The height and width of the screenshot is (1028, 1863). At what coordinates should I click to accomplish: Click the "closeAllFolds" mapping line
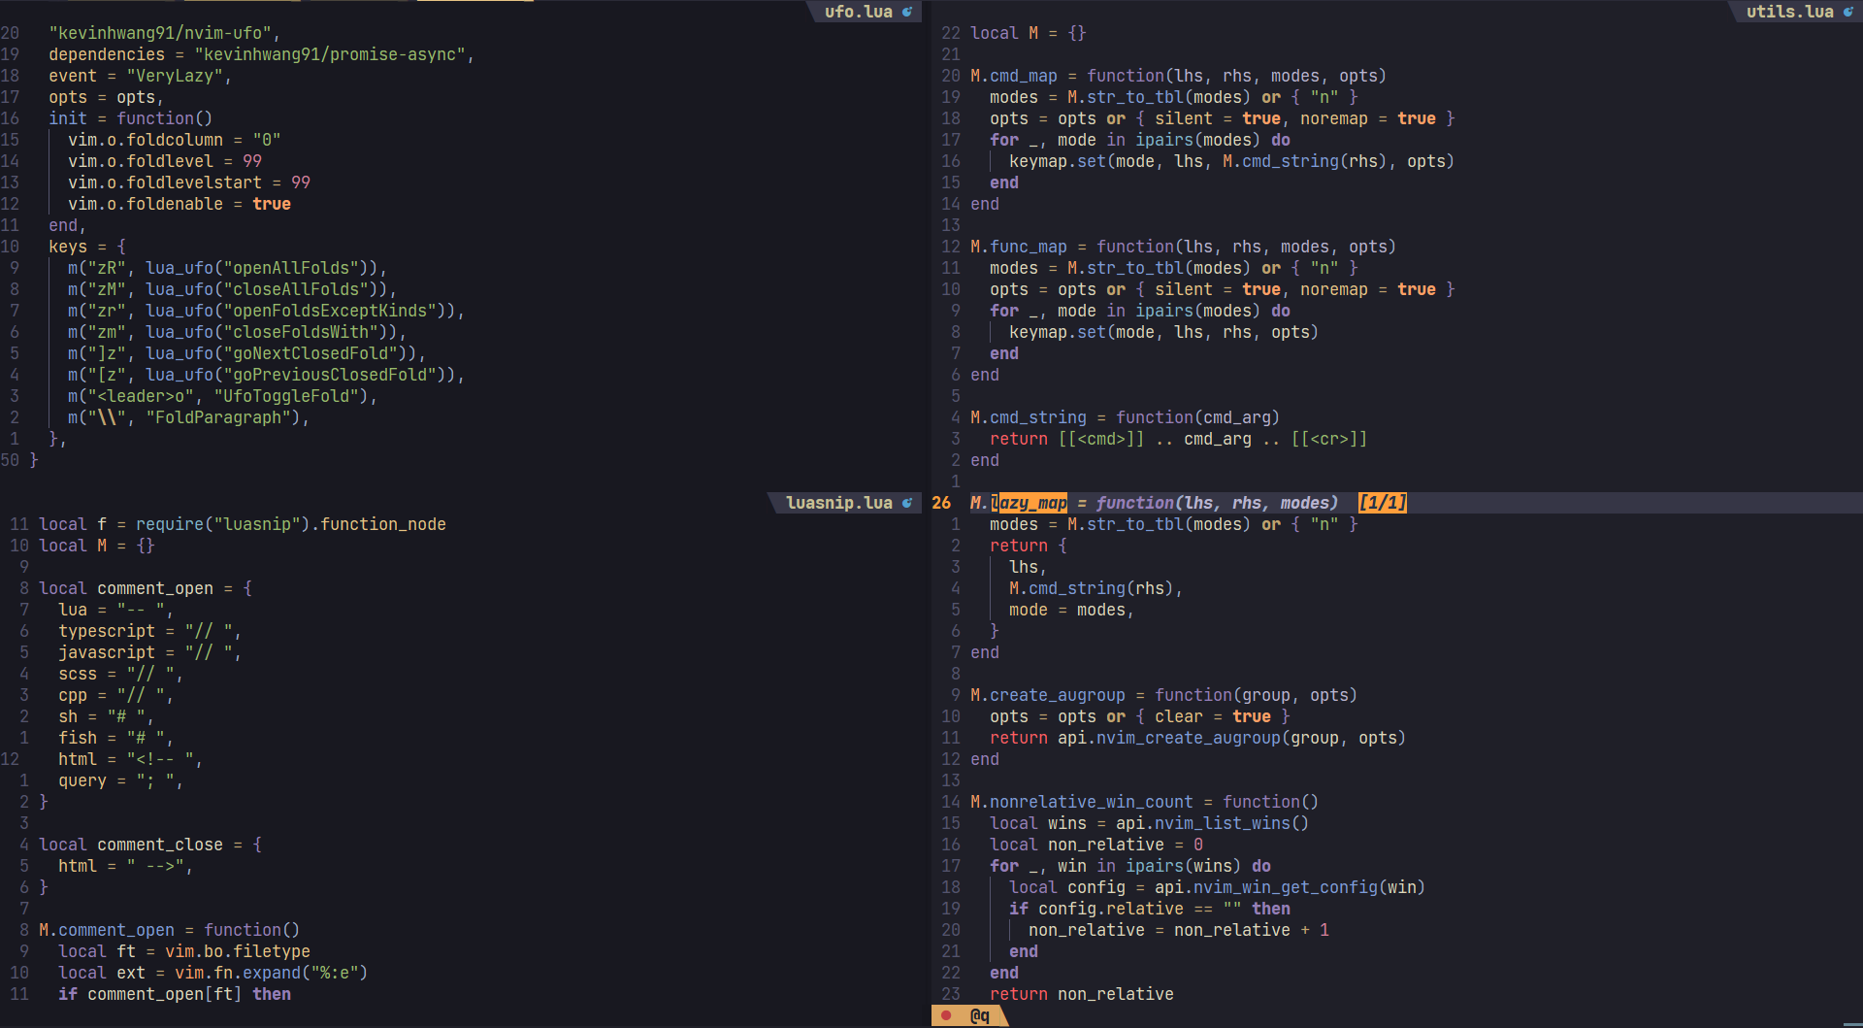(233, 289)
